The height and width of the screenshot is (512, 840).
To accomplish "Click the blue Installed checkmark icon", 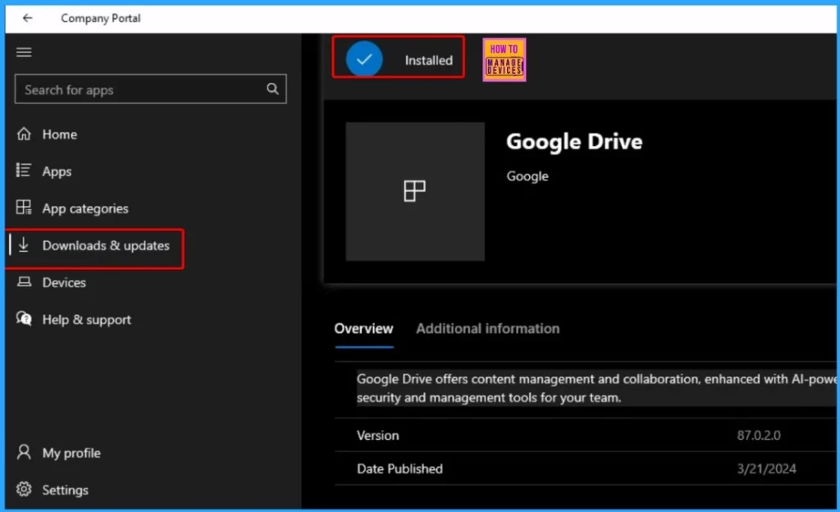I will tap(364, 59).
